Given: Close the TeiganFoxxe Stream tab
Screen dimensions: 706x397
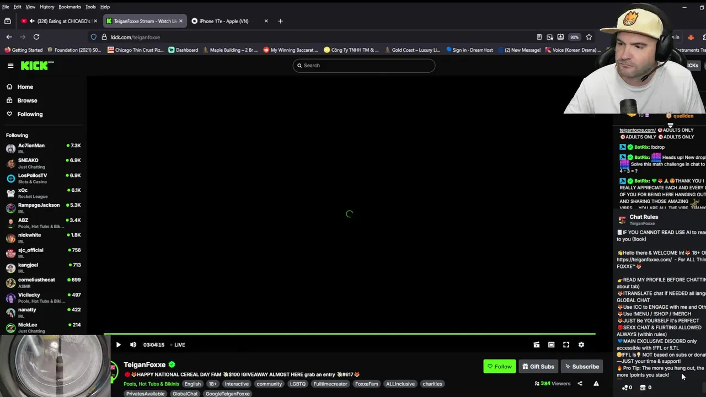Looking at the screenshot, I should pyautogui.click(x=180, y=21).
